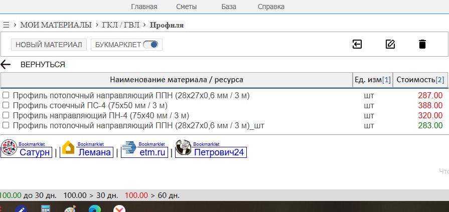The width and height of the screenshot is (449, 212).
Task: Click the Лемана house logo icon
Action: coord(68,148)
